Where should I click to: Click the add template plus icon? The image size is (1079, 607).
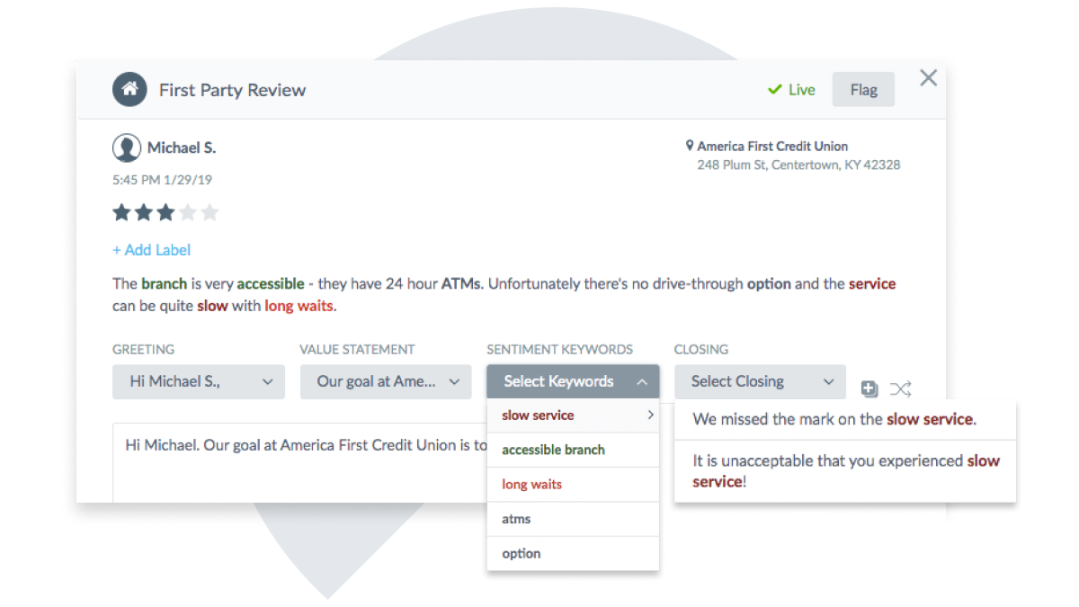coord(869,388)
